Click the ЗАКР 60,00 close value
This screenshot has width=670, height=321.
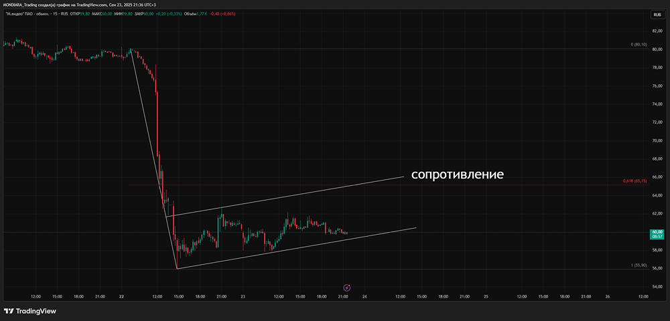[x=144, y=13]
